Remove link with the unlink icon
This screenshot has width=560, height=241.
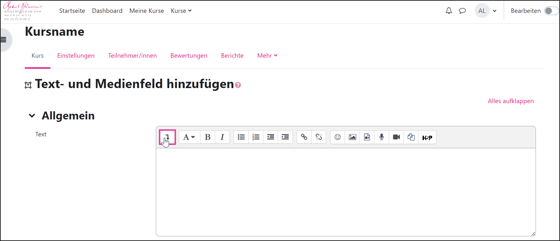point(319,137)
